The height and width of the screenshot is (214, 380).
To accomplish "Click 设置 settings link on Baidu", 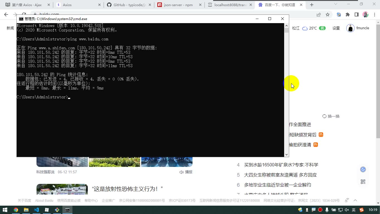I will (336, 28).
